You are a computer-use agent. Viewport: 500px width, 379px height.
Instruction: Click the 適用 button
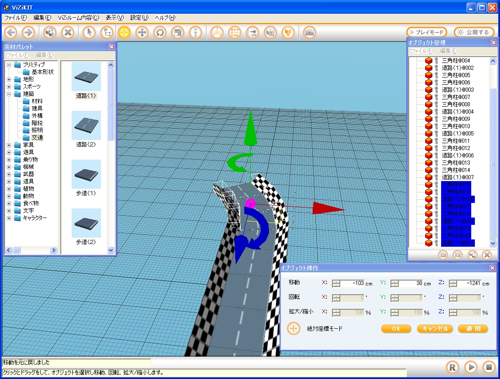tap(473, 329)
